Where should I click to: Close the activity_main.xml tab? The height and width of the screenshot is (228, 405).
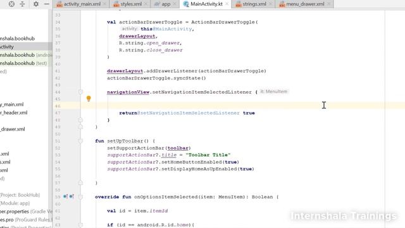tap(104, 4)
